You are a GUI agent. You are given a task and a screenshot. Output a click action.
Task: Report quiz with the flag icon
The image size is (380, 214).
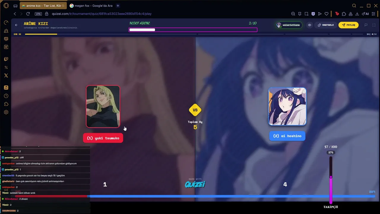(366, 25)
